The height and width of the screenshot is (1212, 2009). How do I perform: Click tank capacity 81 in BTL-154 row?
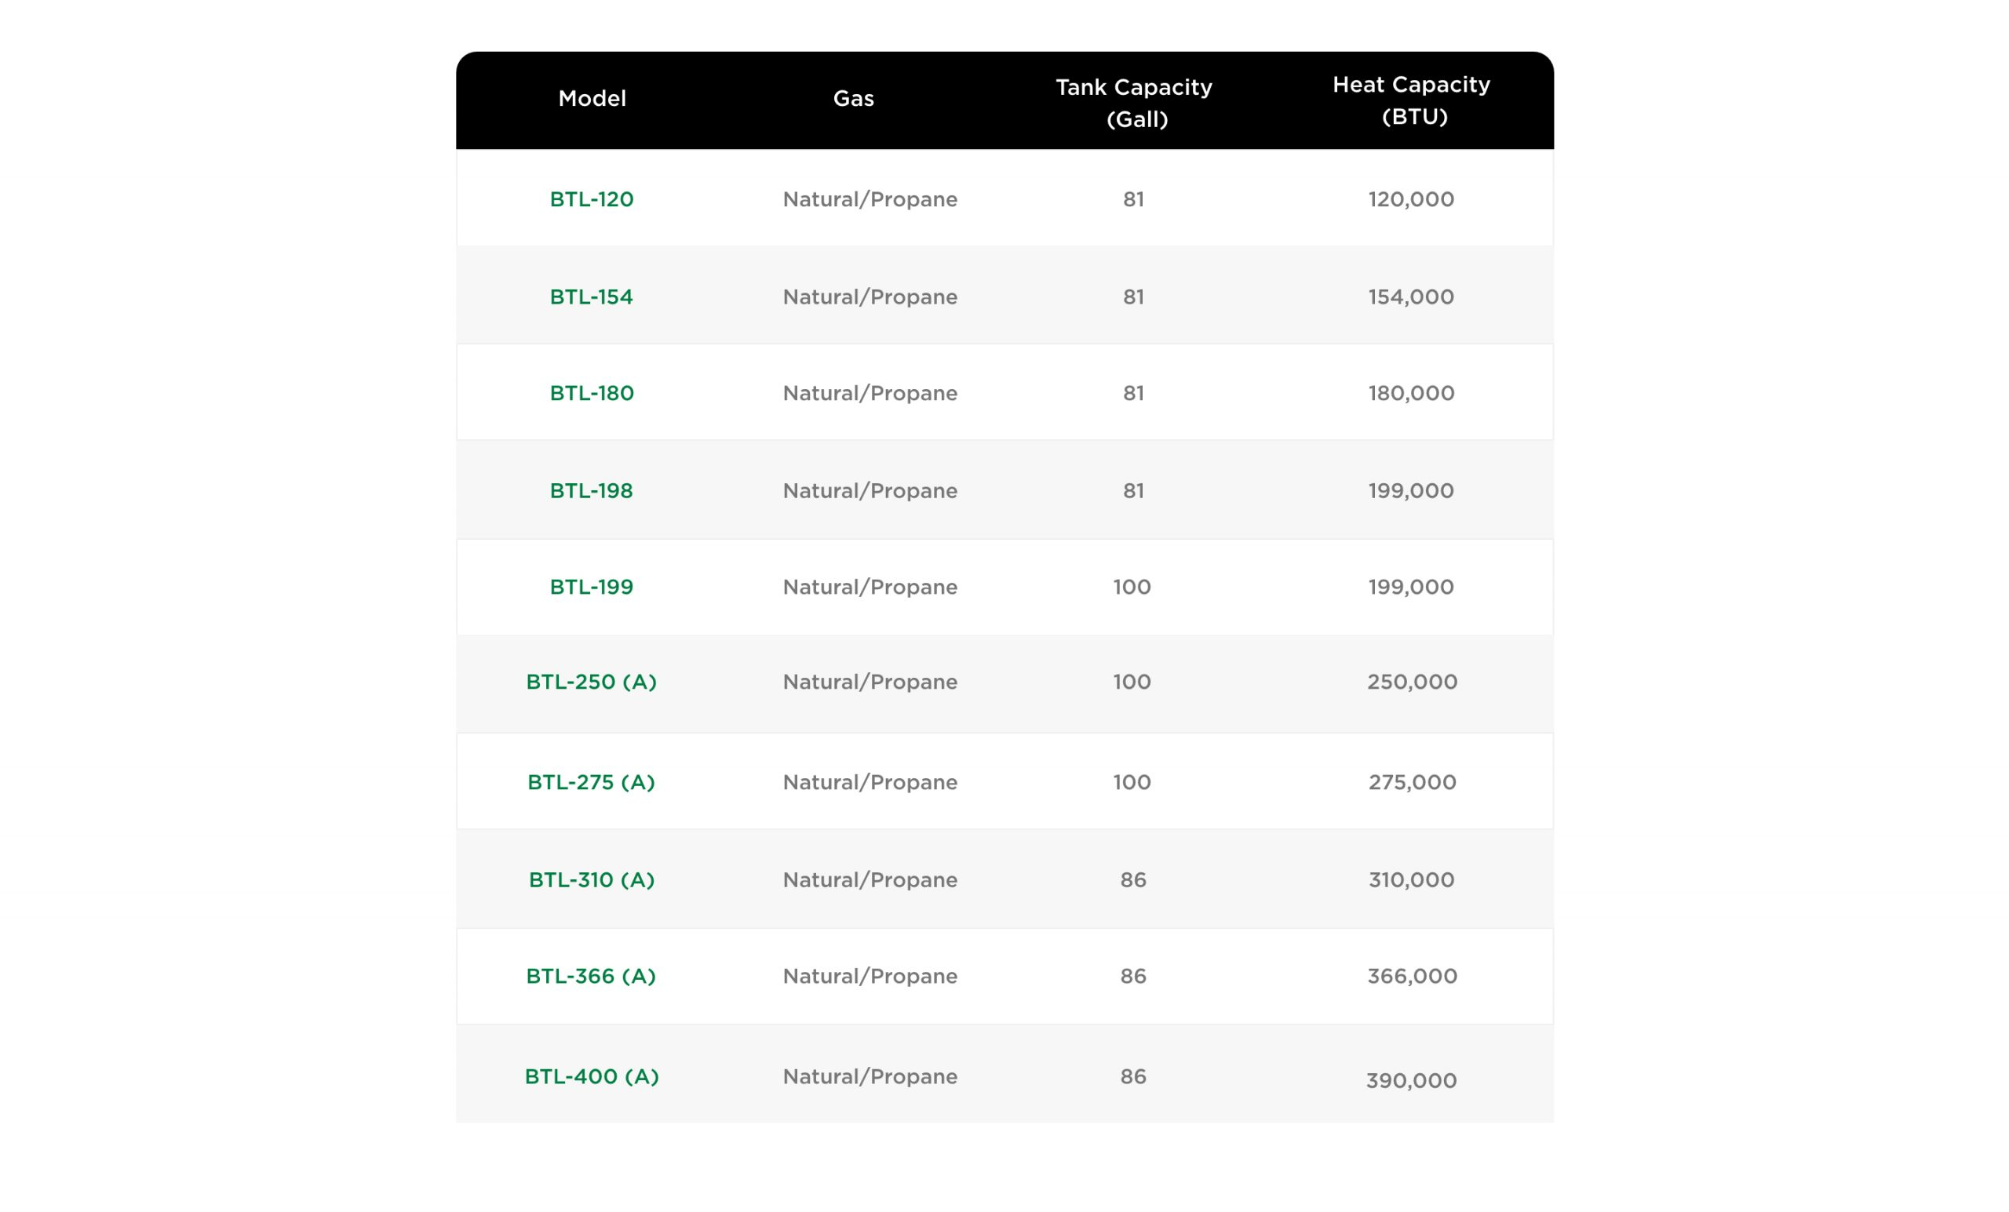(1133, 297)
